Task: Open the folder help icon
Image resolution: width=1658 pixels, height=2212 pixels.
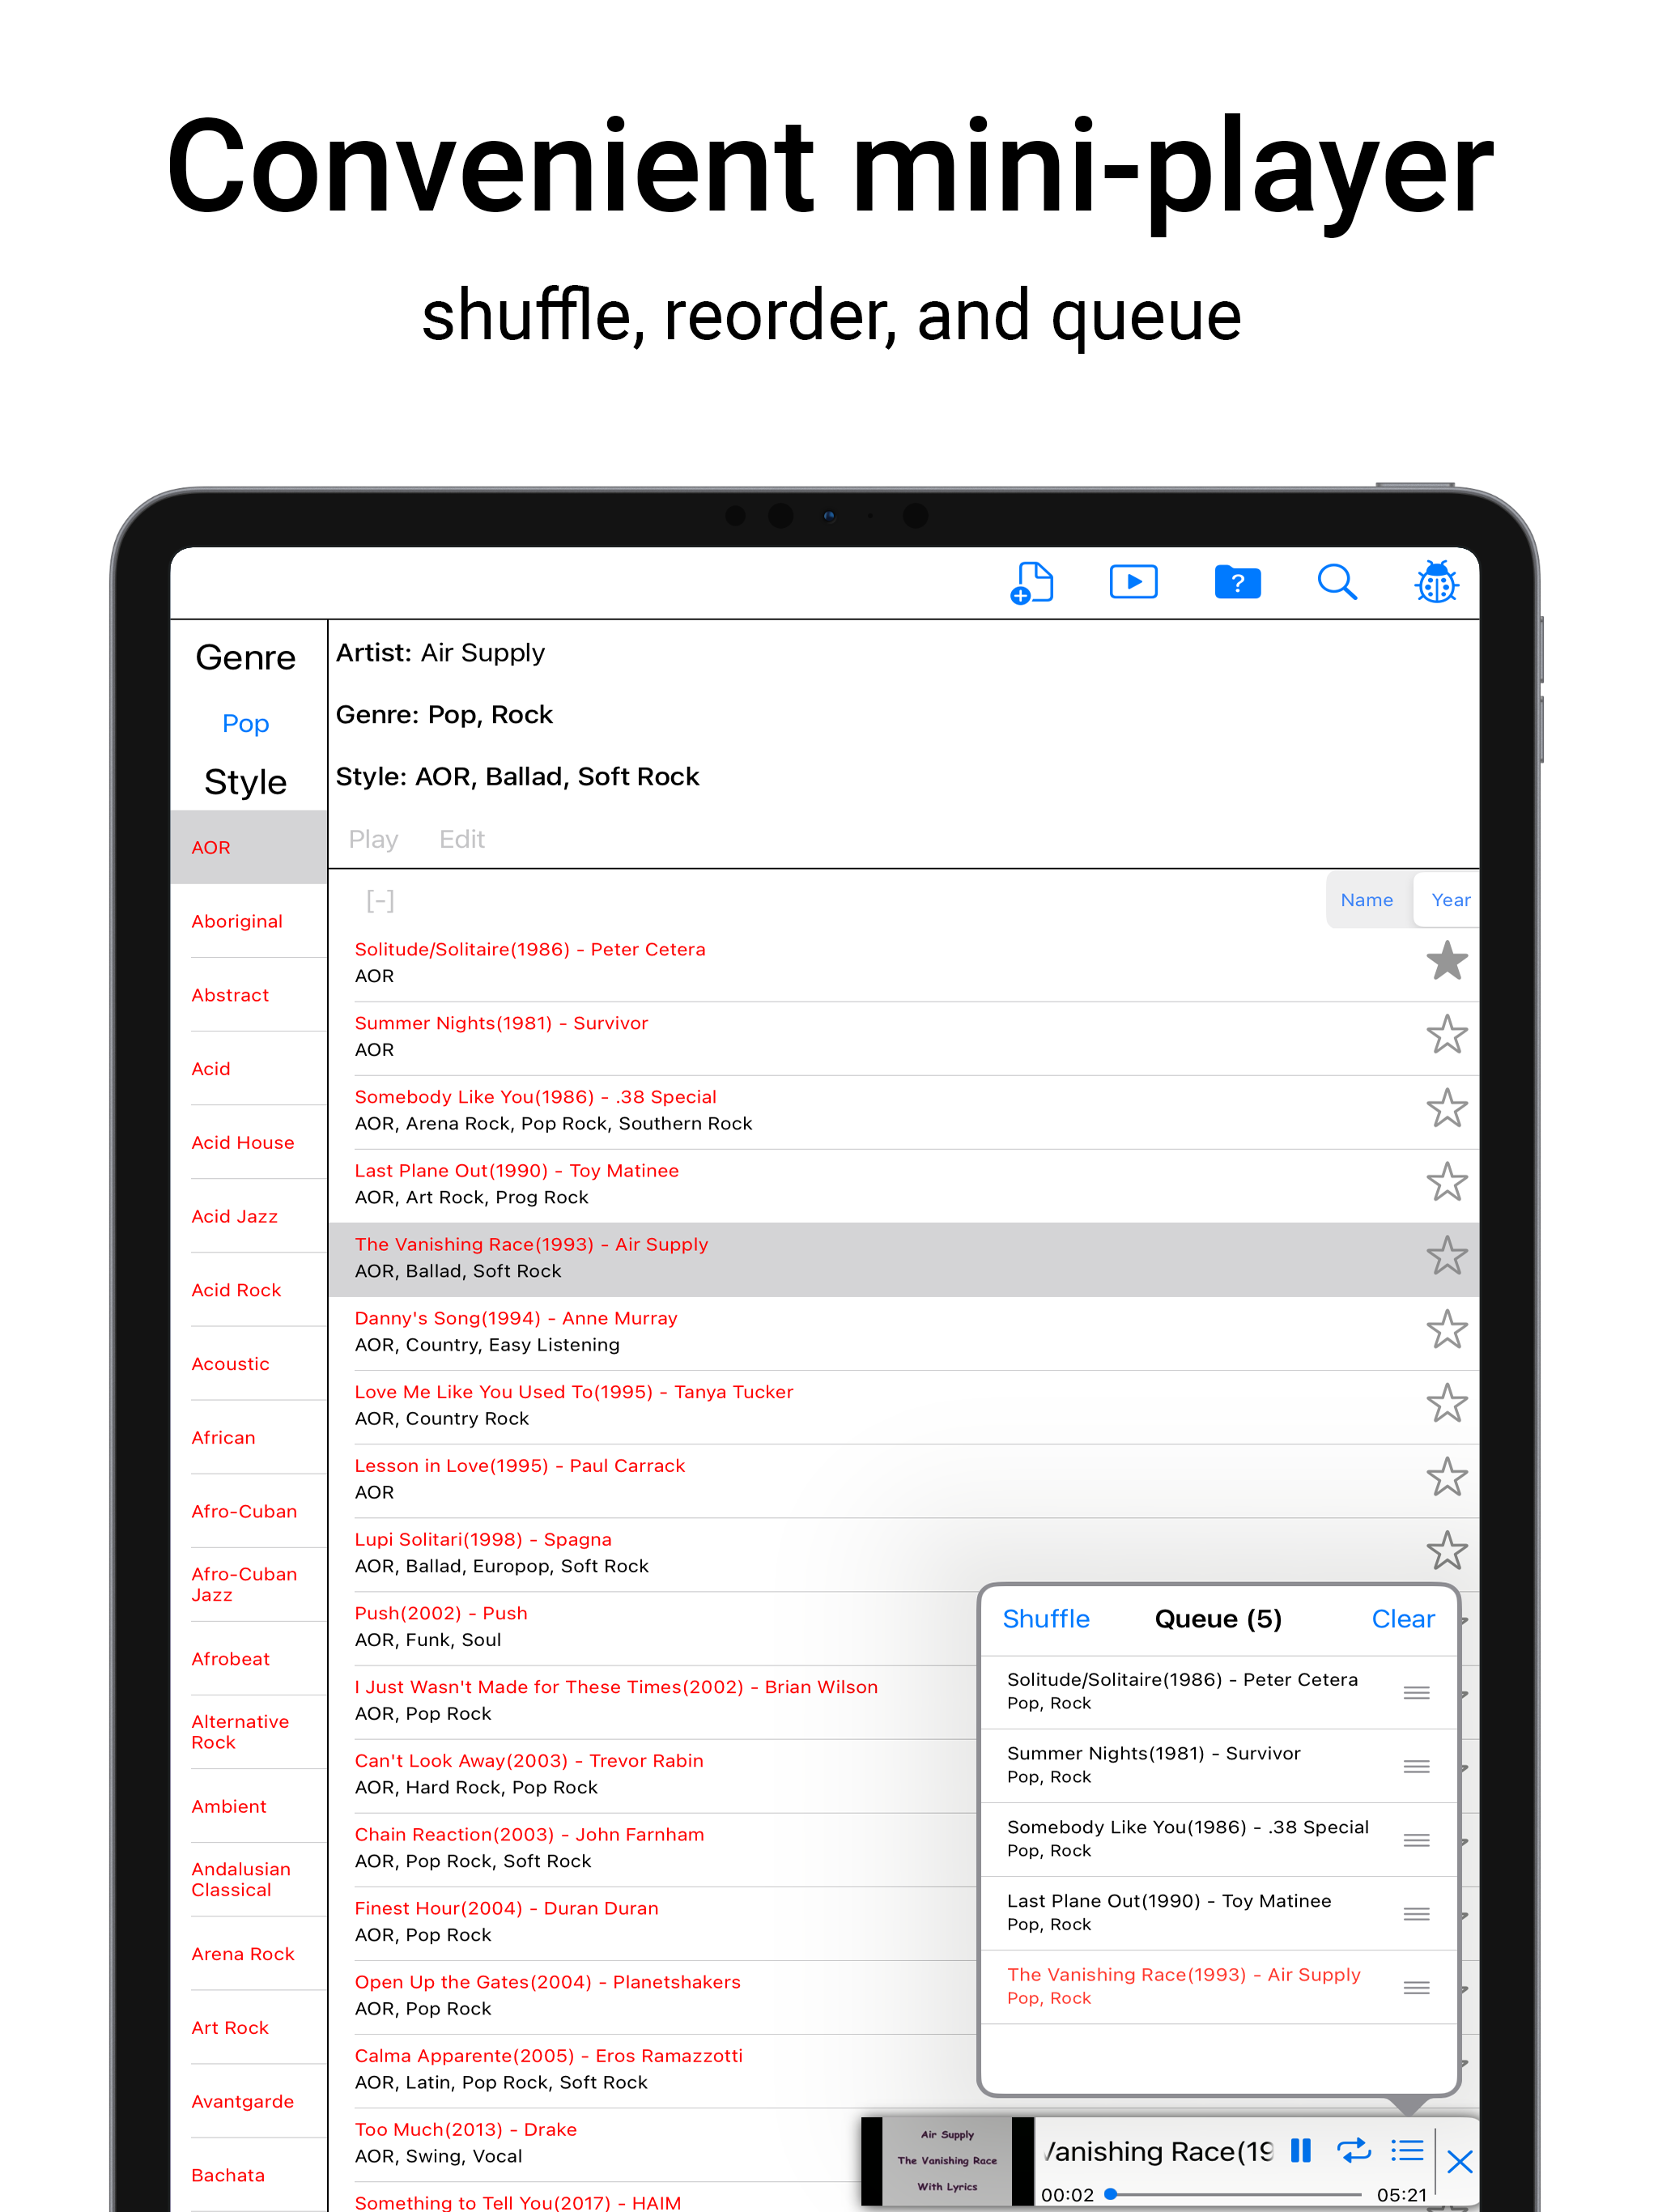Action: 1237,582
